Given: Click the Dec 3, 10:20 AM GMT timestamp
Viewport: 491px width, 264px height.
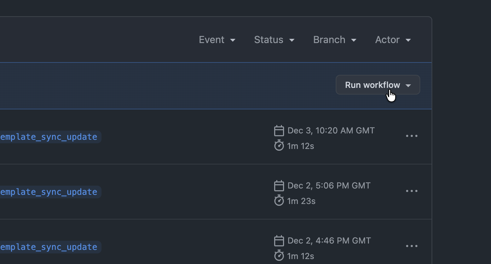Looking at the screenshot, I should coord(331,131).
